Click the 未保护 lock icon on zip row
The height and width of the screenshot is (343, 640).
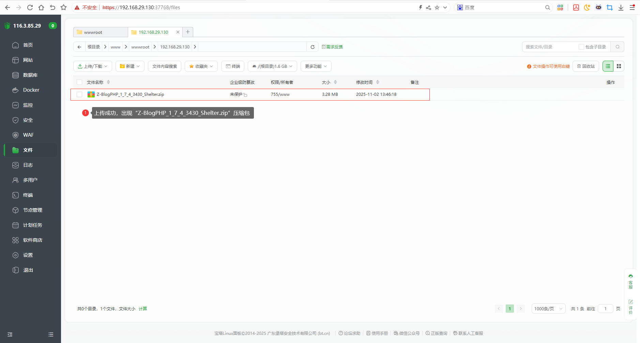pyautogui.click(x=245, y=95)
